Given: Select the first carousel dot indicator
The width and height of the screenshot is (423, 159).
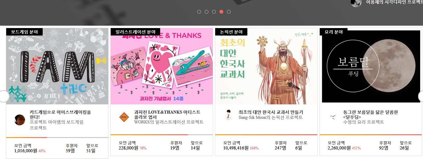Looking at the screenshot, I should 199,12.
